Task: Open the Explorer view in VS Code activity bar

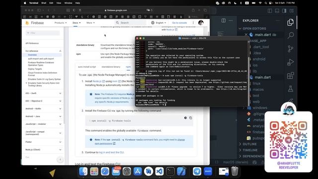Action: (x=290, y=22)
